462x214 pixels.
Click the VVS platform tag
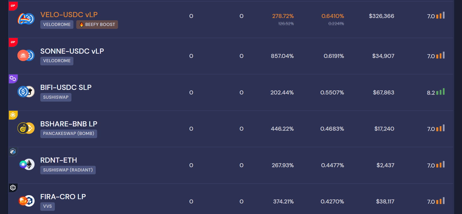click(47, 206)
